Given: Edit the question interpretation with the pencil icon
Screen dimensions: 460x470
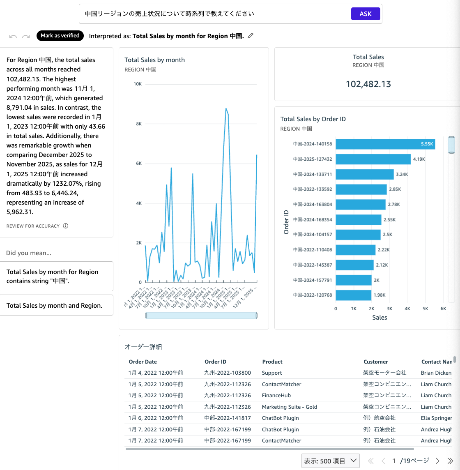Looking at the screenshot, I should pyautogui.click(x=251, y=36).
